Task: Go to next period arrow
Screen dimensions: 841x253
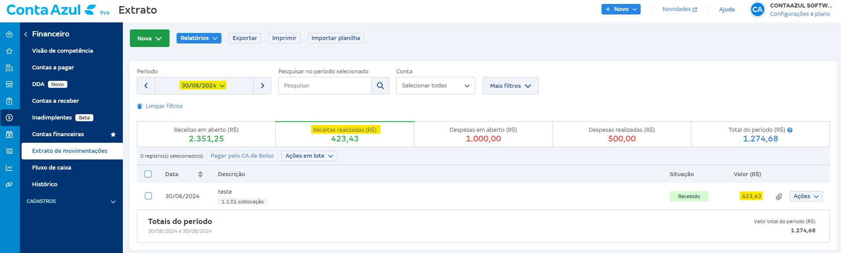Action: pyautogui.click(x=262, y=86)
